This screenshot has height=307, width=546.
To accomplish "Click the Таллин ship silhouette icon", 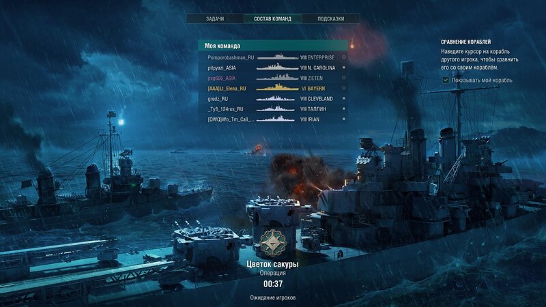I will coord(276,109).
